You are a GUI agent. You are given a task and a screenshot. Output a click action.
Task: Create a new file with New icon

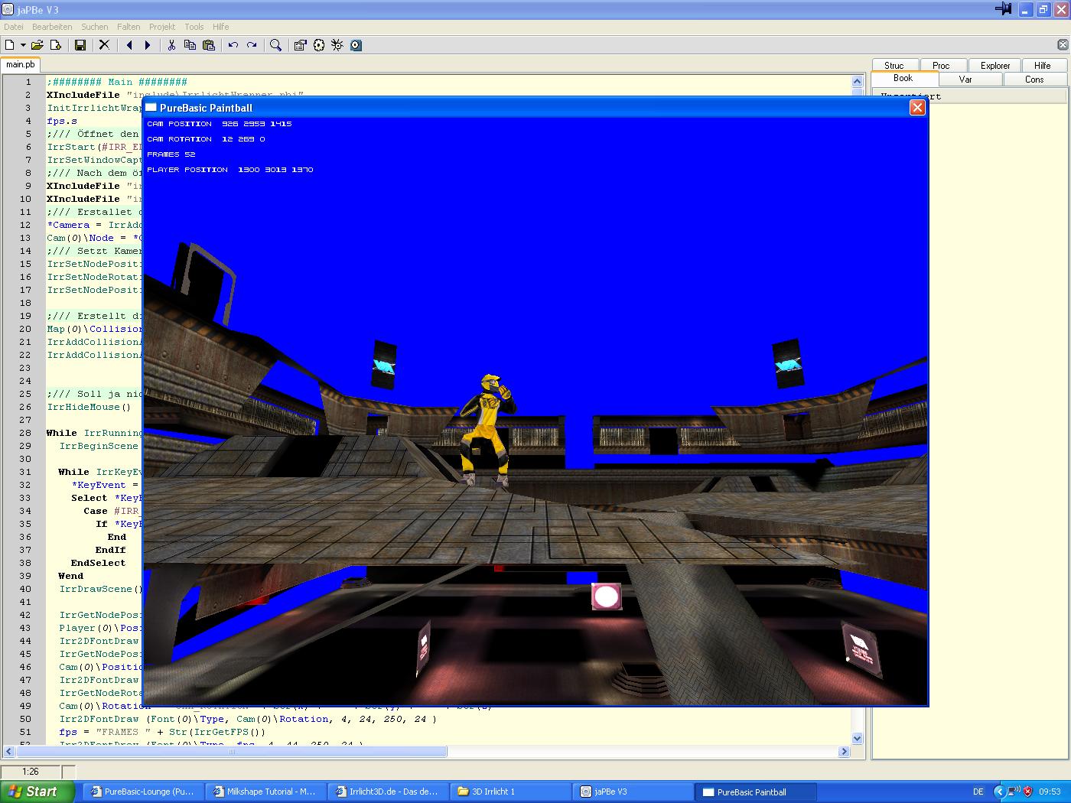click(10, 45)
